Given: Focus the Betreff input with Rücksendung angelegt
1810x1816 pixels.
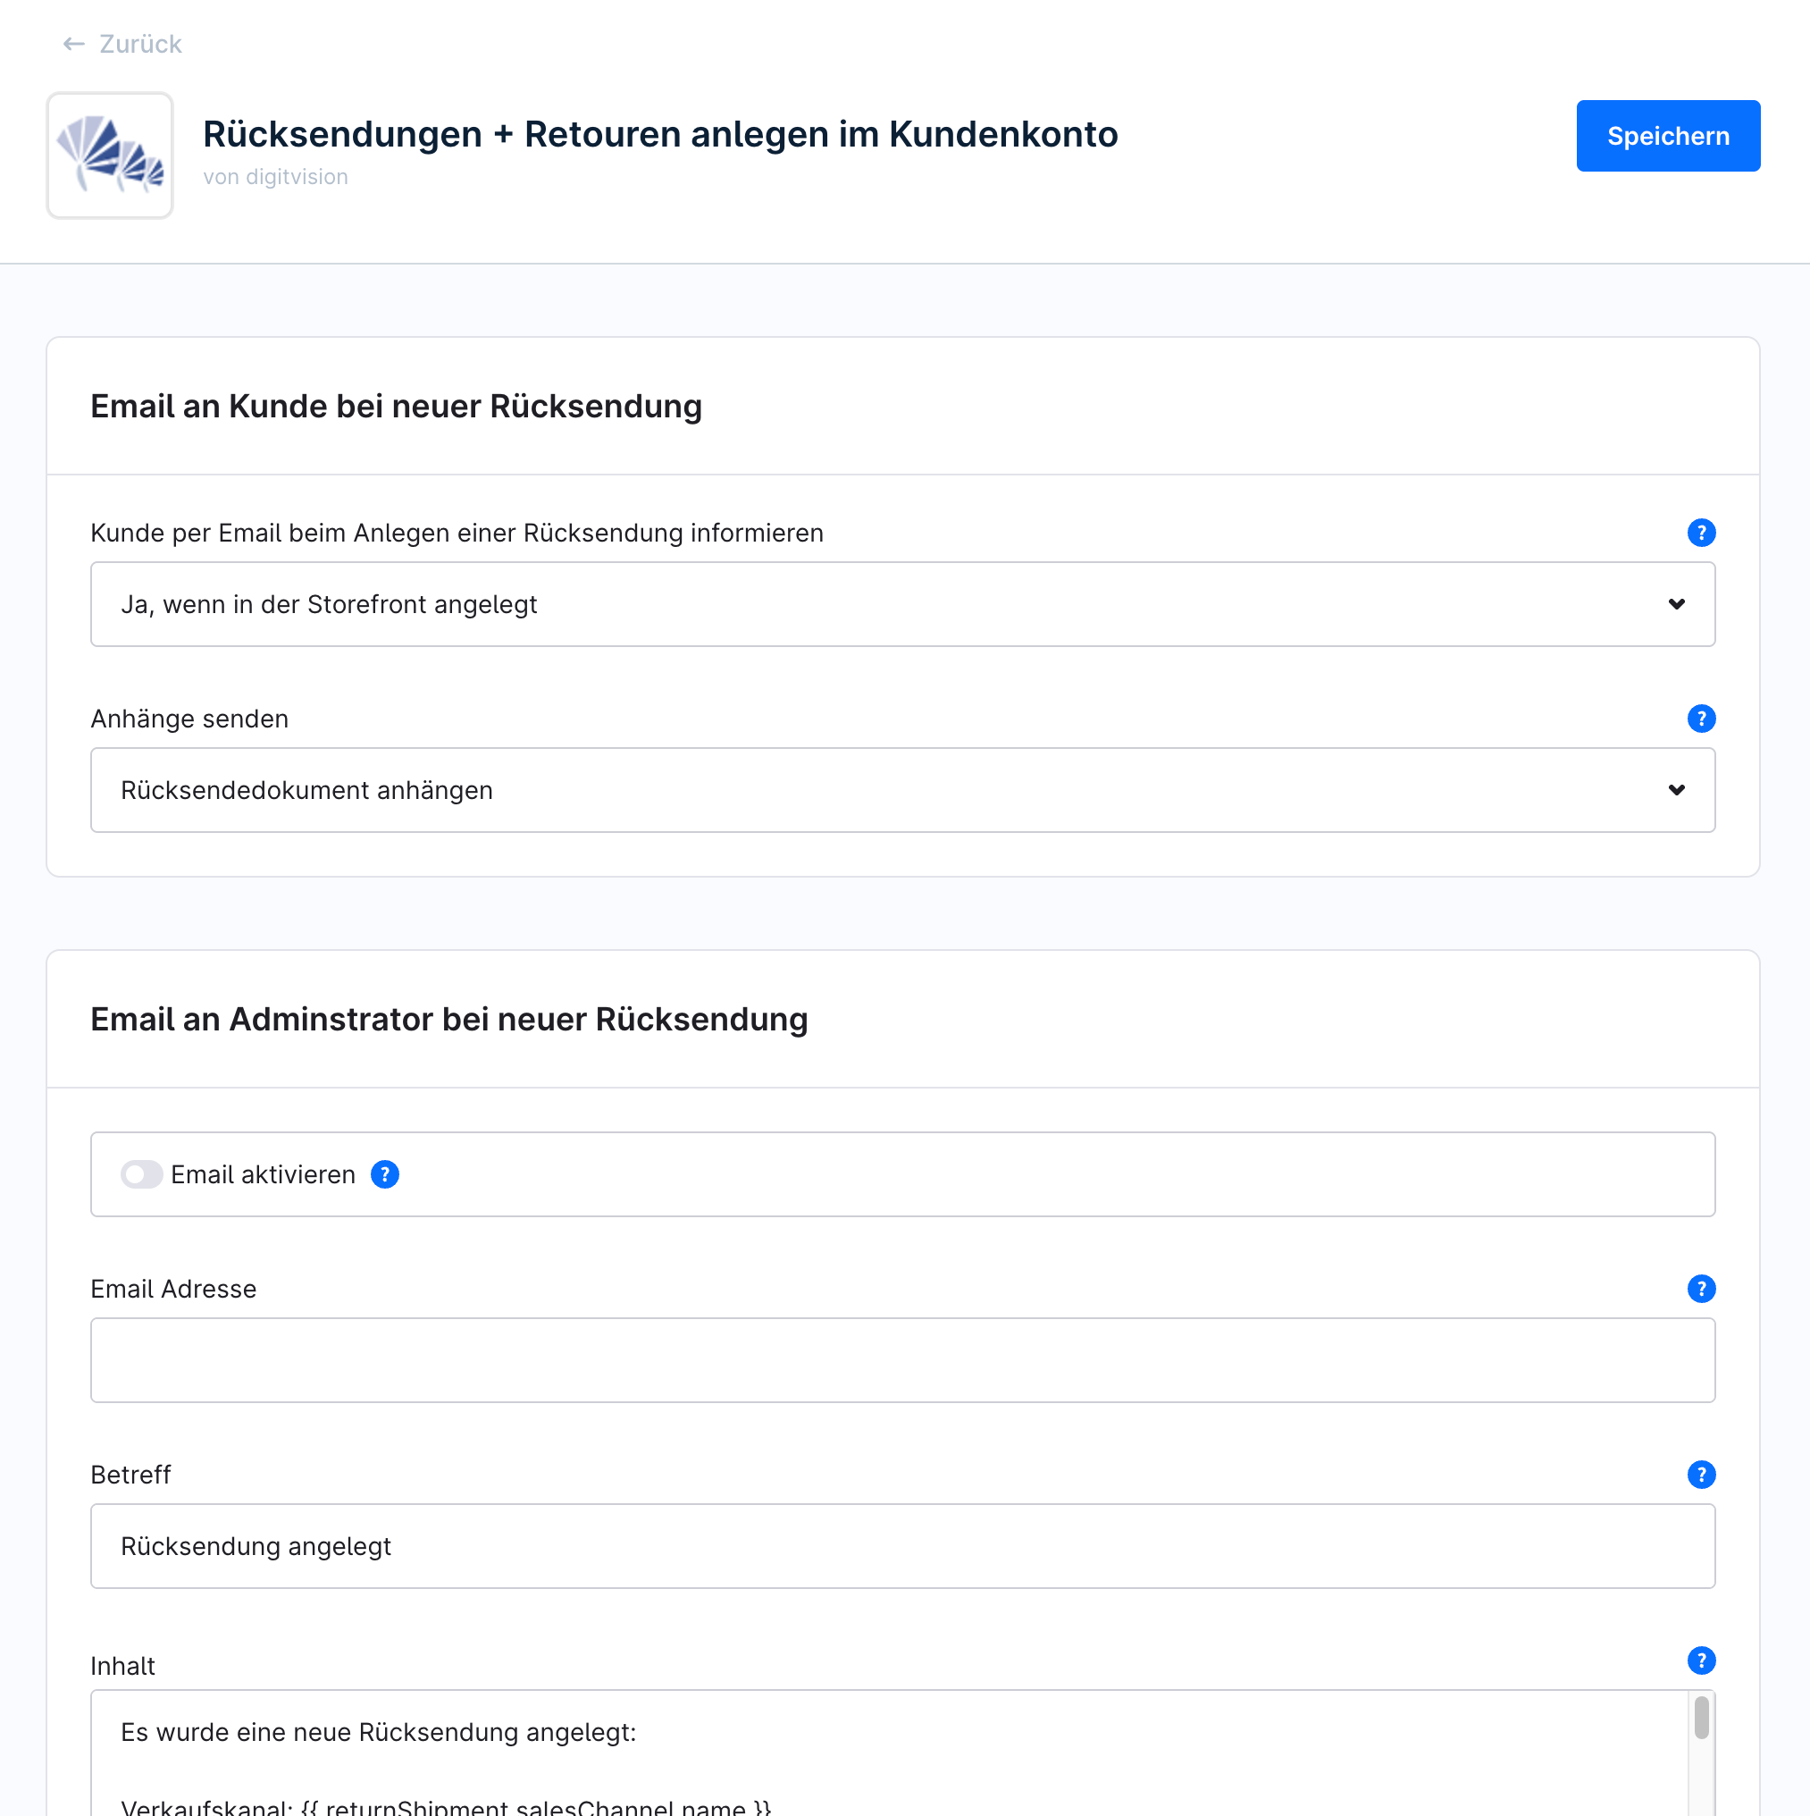Looking at the screenshot, I should tap(902, 1546).
